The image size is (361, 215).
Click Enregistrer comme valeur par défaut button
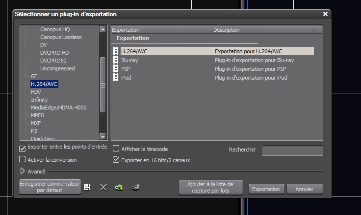coord(50,187)
